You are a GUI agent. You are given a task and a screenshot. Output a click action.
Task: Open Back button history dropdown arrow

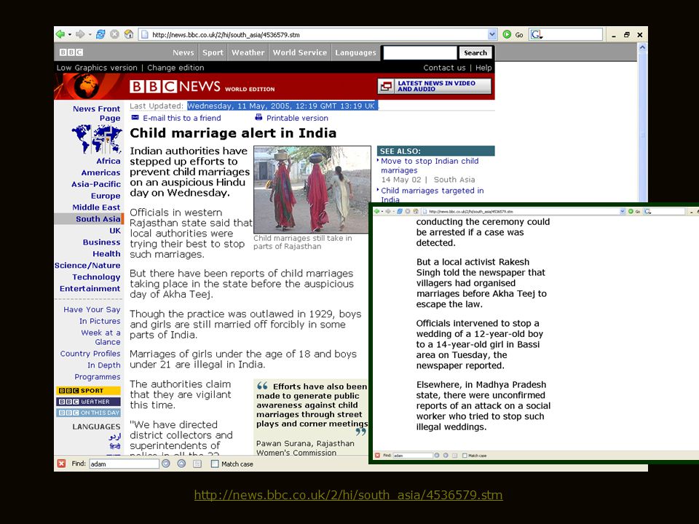tap(70, 34)
